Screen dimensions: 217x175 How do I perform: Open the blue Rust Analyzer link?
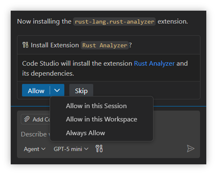pos(154,63)
